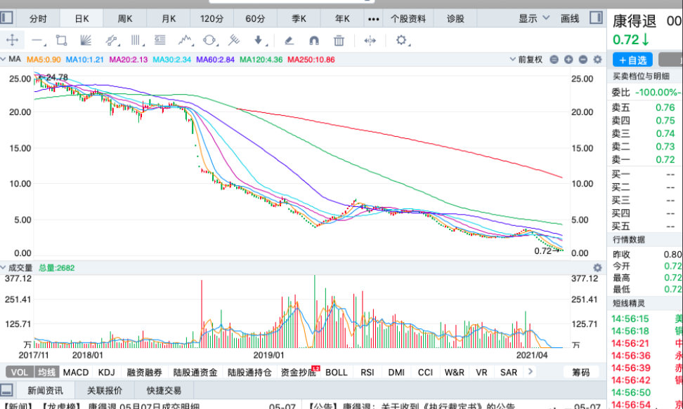This screenshot has height=409, width=683.
Task: Open the Gann fan drawing tool
Action: (86, 41)
